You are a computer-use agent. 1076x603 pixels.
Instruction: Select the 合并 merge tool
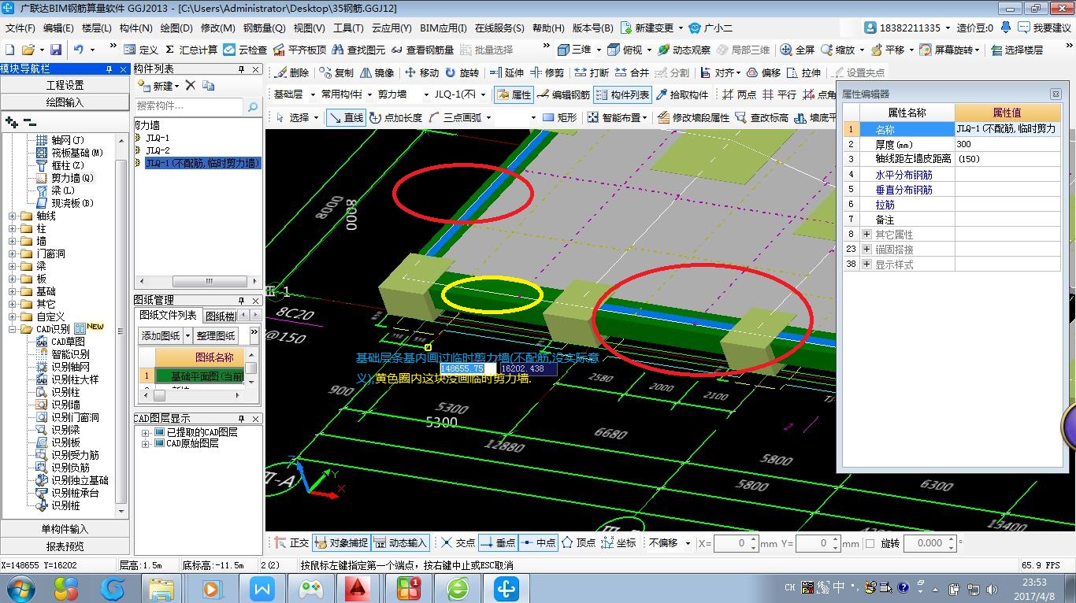(x=632, y=72)
